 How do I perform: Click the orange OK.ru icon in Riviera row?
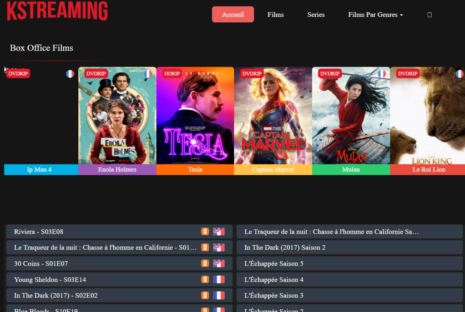[205, 232]
